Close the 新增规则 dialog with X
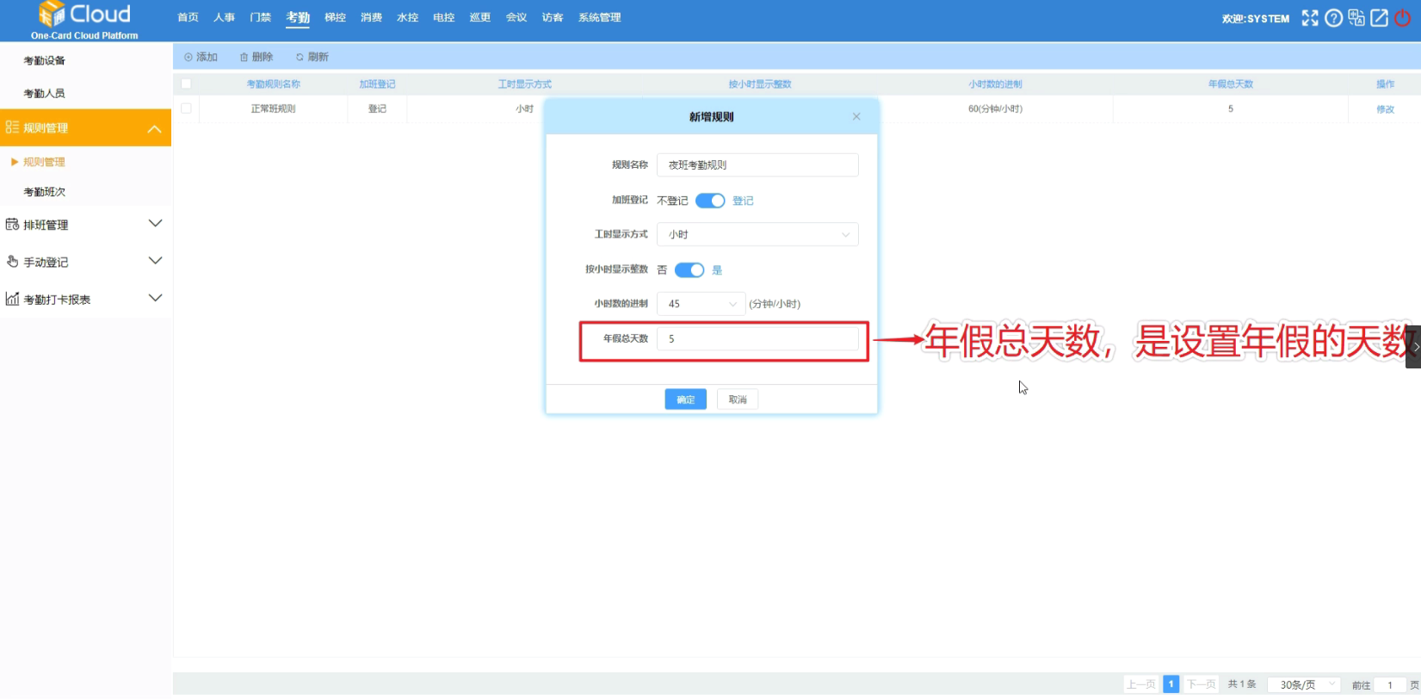Screen dimensions: 1421x699 [856, 117]
